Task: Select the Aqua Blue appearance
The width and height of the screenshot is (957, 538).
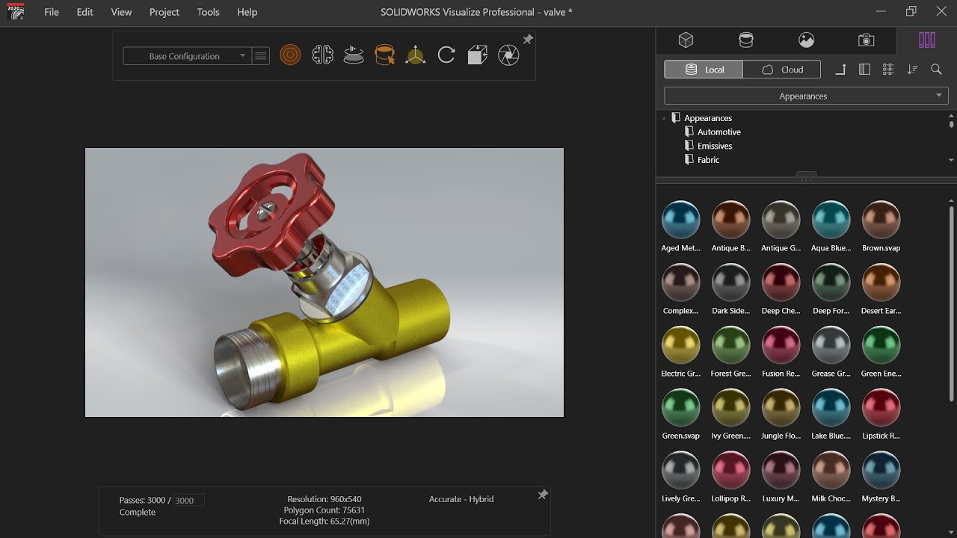Action: pyautogui.click(x=831, y=226)
